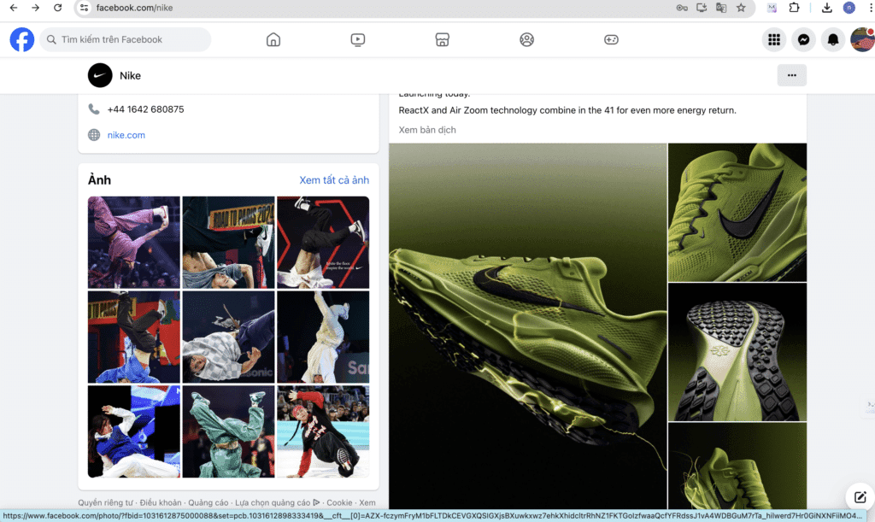The height and width of the screenshot is (522, 875).
Task: Click the Nike page name text
Action: [x=130, y=76]
